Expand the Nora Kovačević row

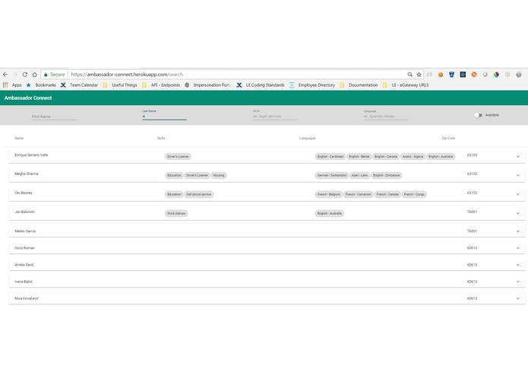click(x=518, y=298)
